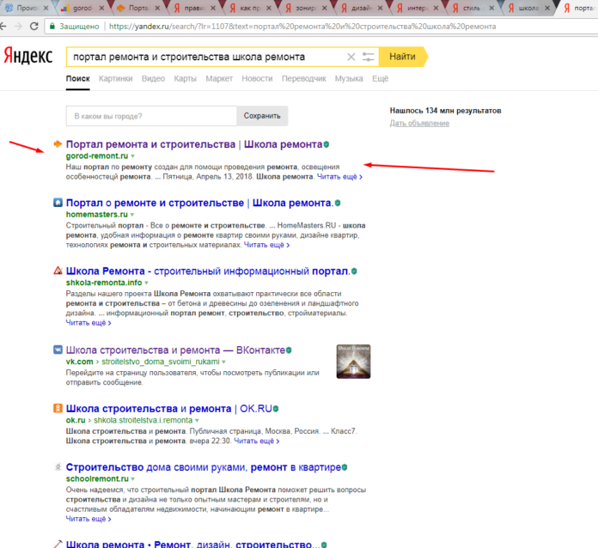Switch to Карты search tab
Screen dimensions: 598x548
point(185,78)
